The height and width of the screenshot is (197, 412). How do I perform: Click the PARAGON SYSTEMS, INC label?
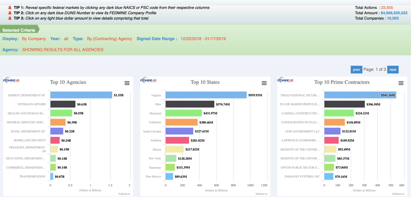pos(302,176)
